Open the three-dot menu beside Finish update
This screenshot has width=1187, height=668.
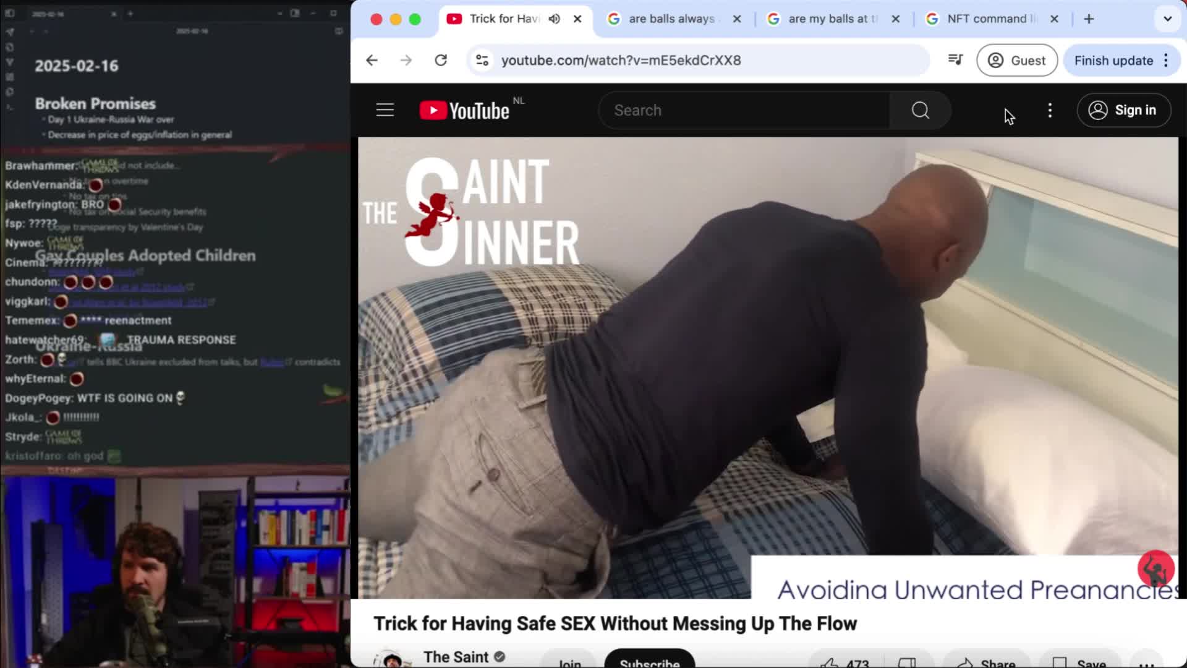pos(1167,60)
